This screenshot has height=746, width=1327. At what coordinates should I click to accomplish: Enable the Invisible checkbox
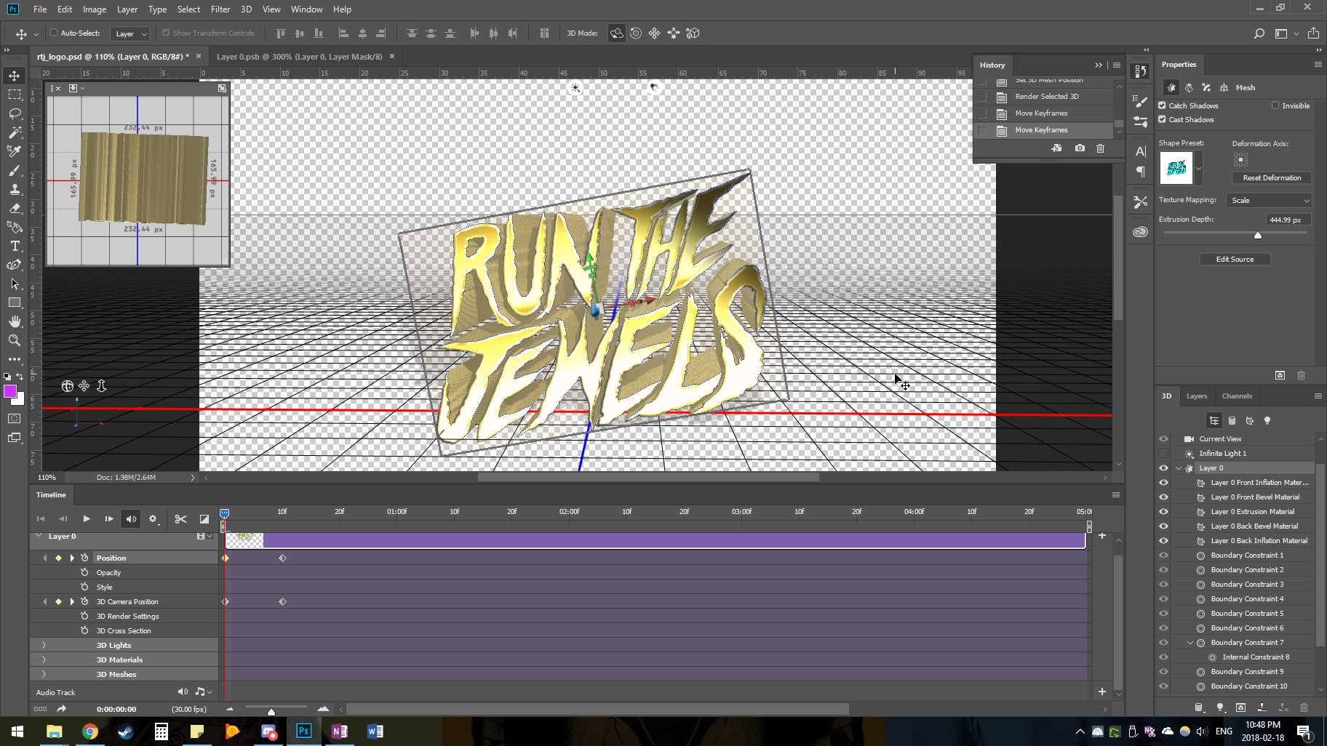(1275, 105)
